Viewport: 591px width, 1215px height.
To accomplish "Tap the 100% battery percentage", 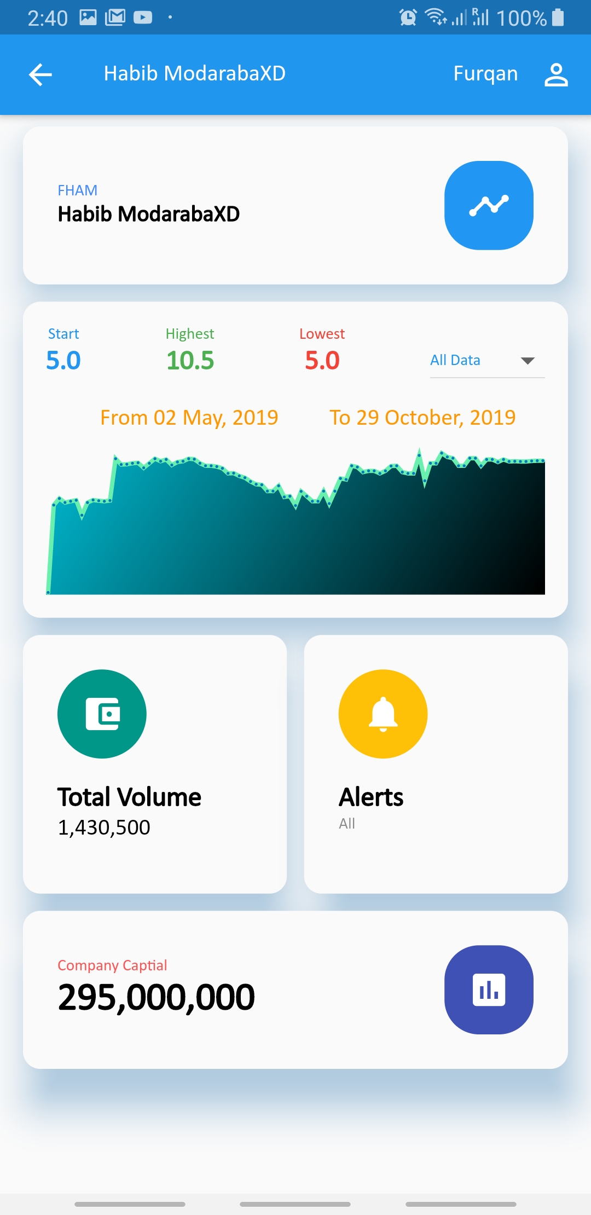I will pos(522,18).
